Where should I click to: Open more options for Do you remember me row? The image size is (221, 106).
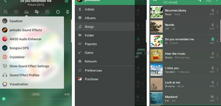[217, 41]
